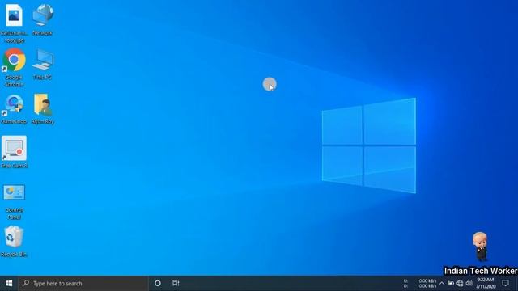Open the Network desktop icon
Viewport: 518px width, 291px height.
pos(43,19)
